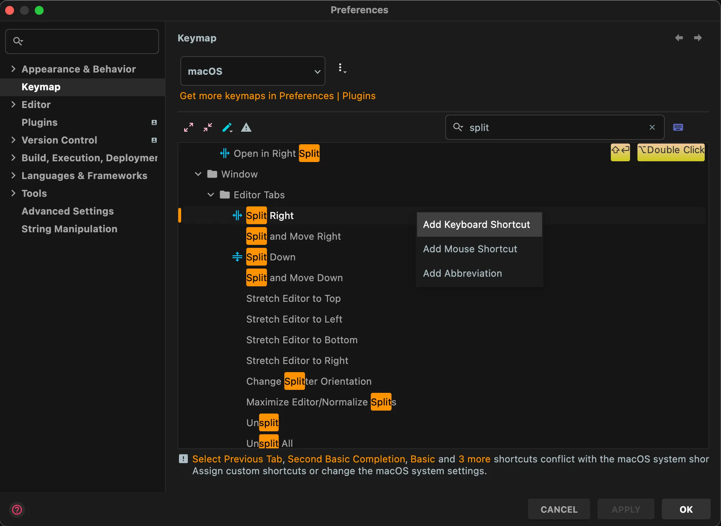Navigate back with the left arrow
Image resolution: width=721 pixels, height=526 pixels.
(x=679, y=38)
